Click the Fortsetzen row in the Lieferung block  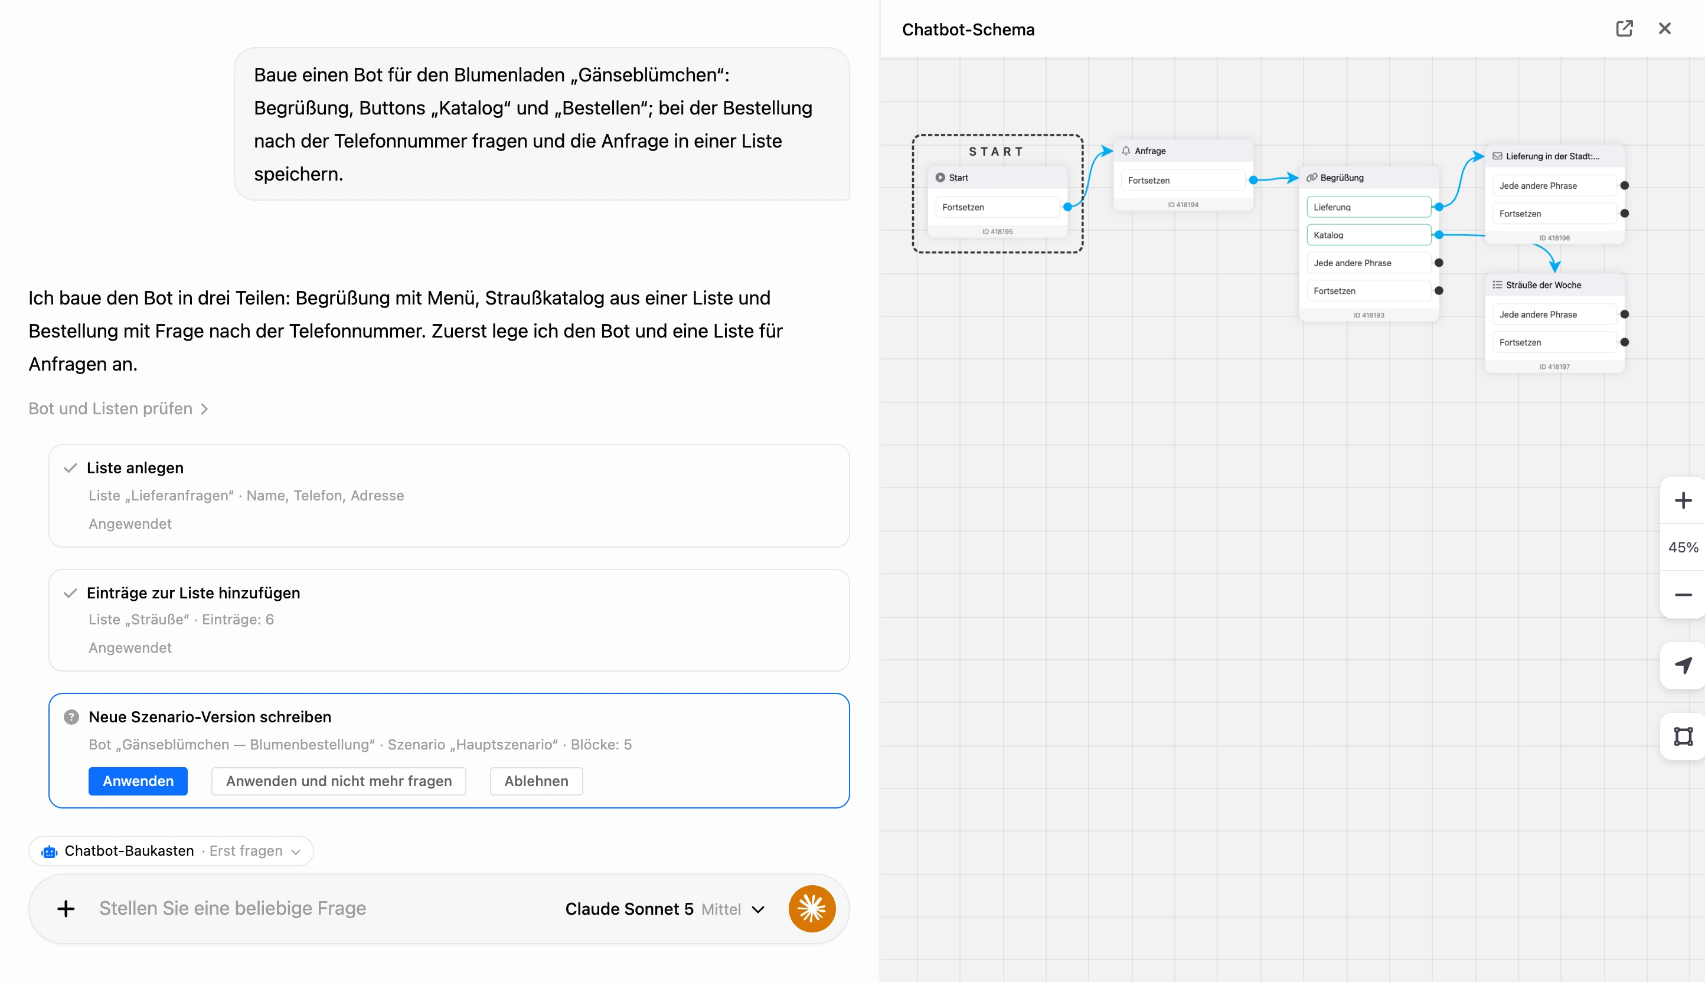tap(1554, 214)
